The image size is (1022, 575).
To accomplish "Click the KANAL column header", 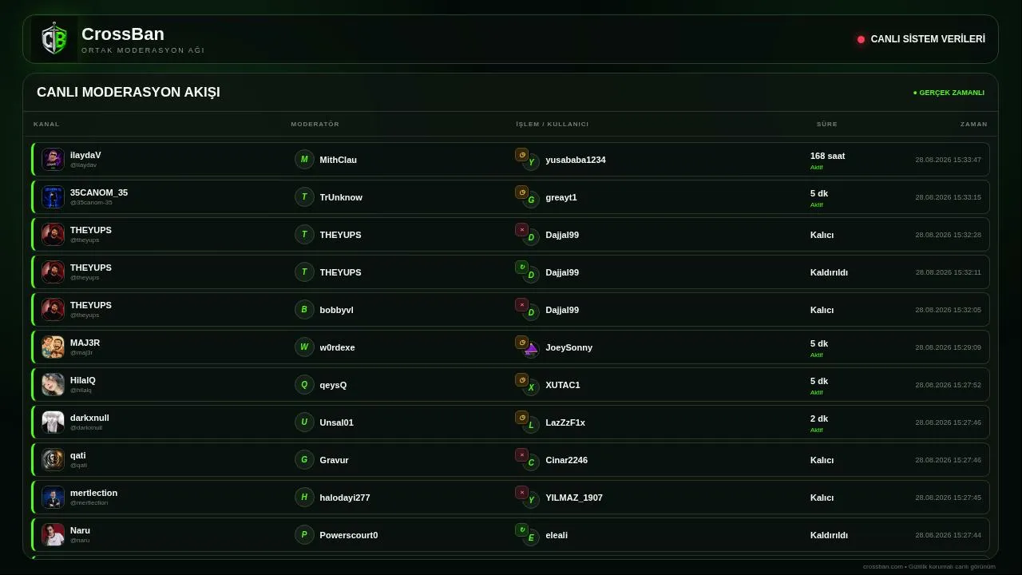I will click(46, 124).
